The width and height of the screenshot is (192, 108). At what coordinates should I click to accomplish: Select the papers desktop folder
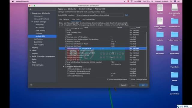(175, 76)
